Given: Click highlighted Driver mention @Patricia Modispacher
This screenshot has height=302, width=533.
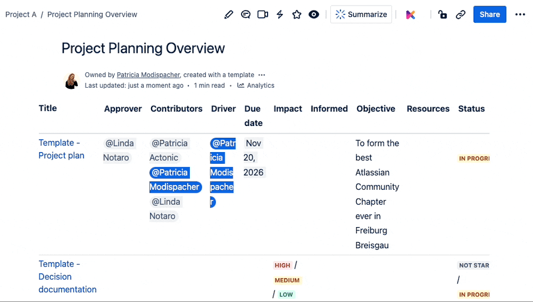Looking at the screenshot, I should pyautogui.click(x=222, y=173).
